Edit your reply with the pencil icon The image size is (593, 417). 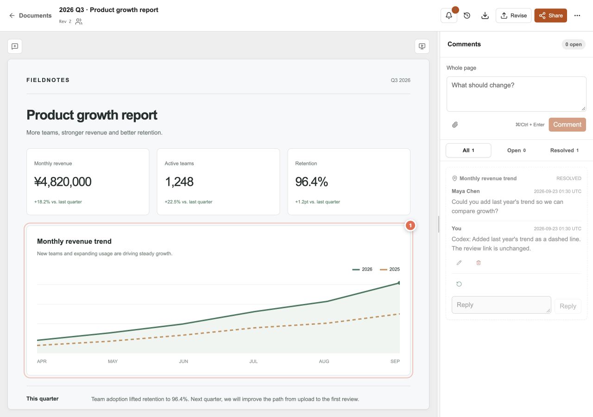coord(459,263)
